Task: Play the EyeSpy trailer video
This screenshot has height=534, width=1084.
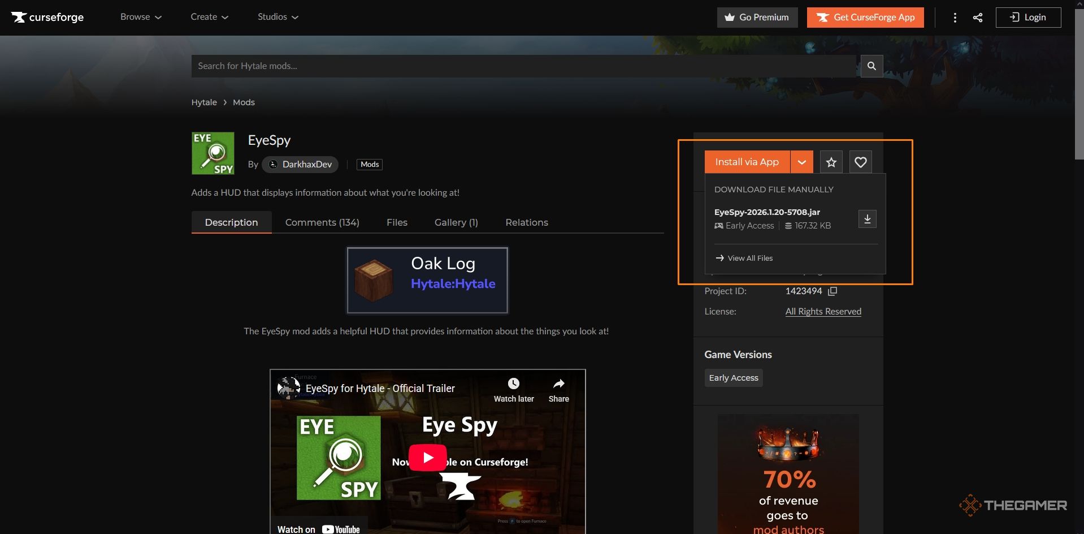Action: click(x=427, y=458)
